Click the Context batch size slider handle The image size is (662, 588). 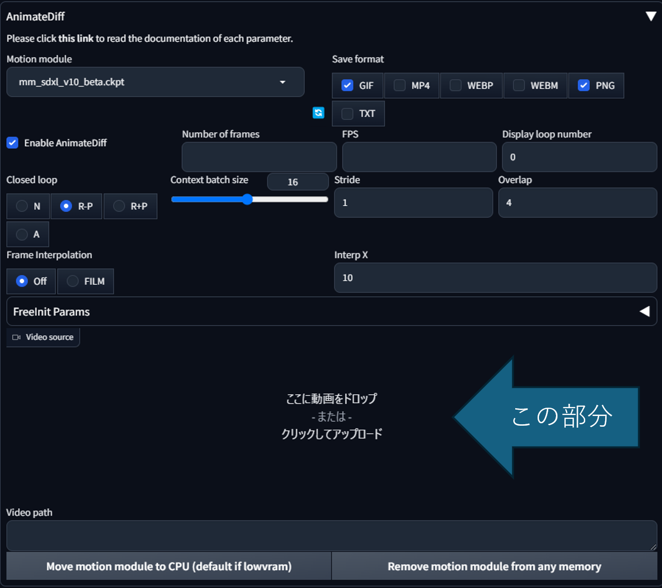(247, 199)
